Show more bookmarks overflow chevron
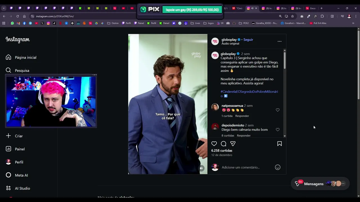 353,23
